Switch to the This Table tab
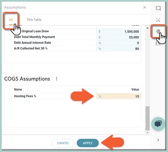168x152 pixels. click(x=34, y=20)
